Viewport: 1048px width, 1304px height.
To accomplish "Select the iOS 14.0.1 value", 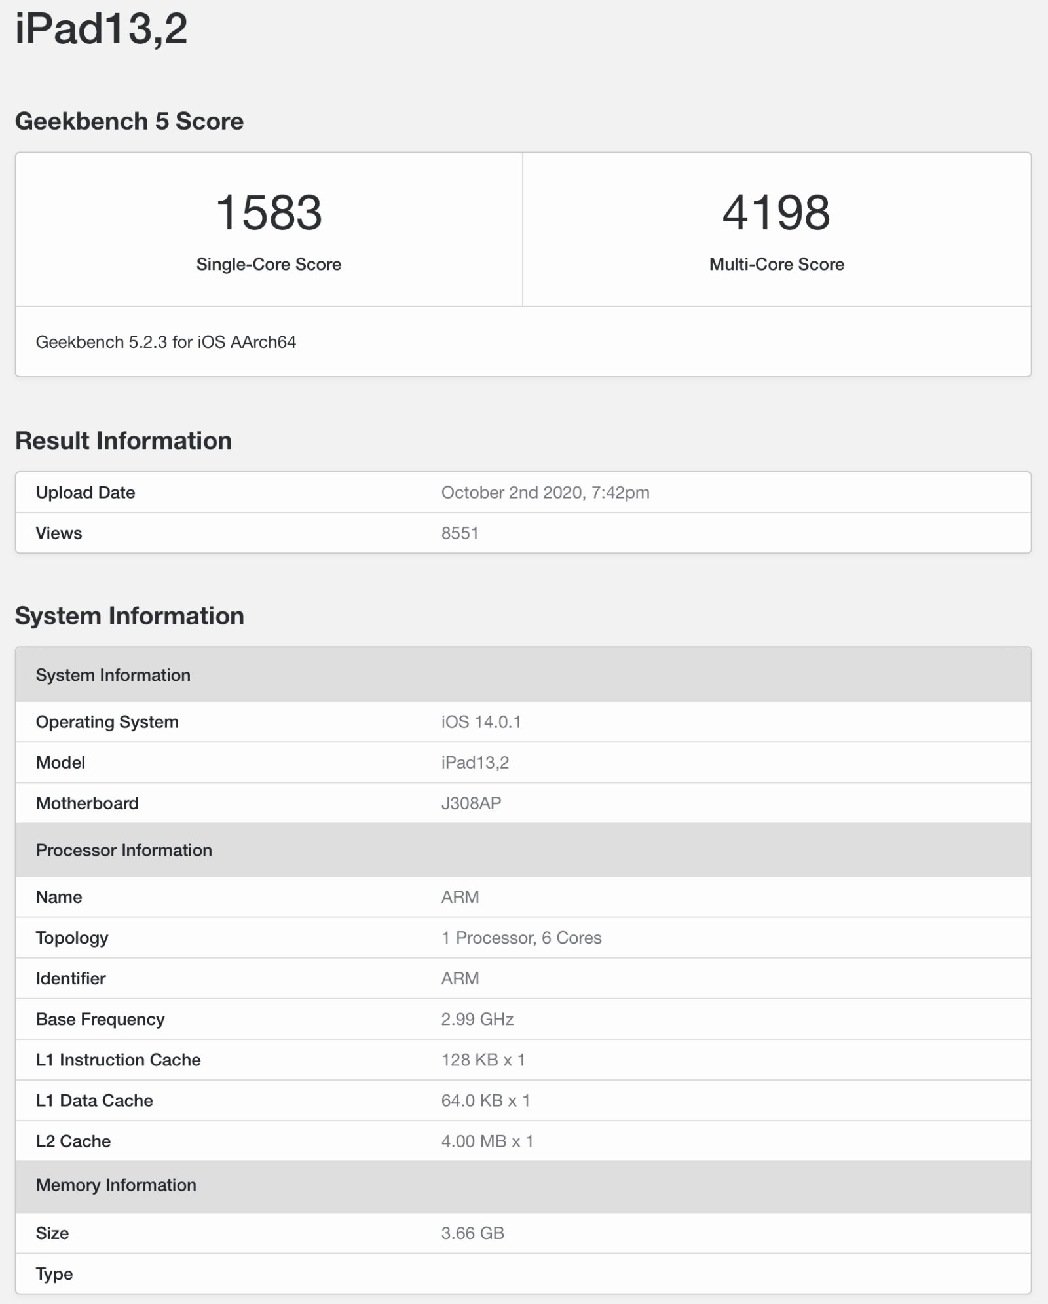I will (481, 722).
